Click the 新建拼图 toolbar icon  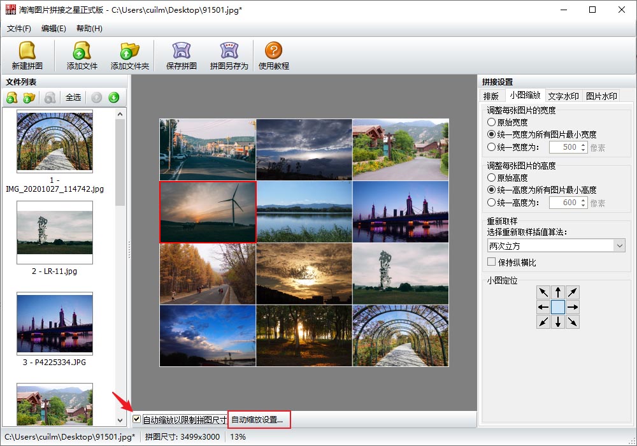[x=27, y=55]
